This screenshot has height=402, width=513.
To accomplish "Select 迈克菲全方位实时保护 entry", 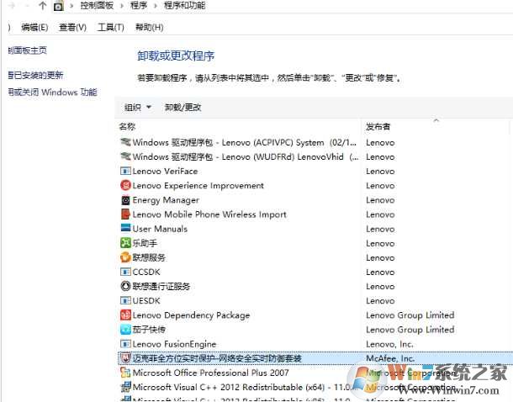I will [x=314, y=358].
